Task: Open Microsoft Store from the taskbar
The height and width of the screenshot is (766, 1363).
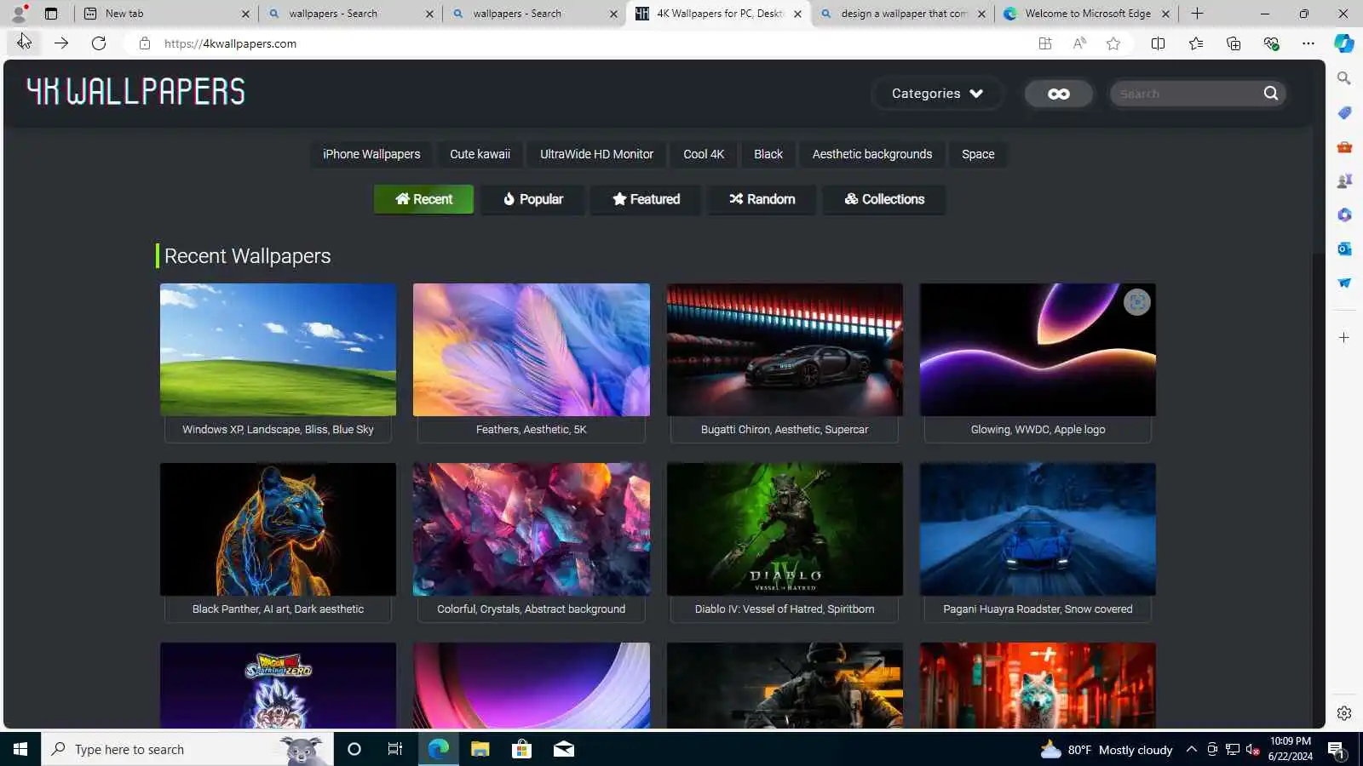Action: pyautogui.click(x=521, y=749)
